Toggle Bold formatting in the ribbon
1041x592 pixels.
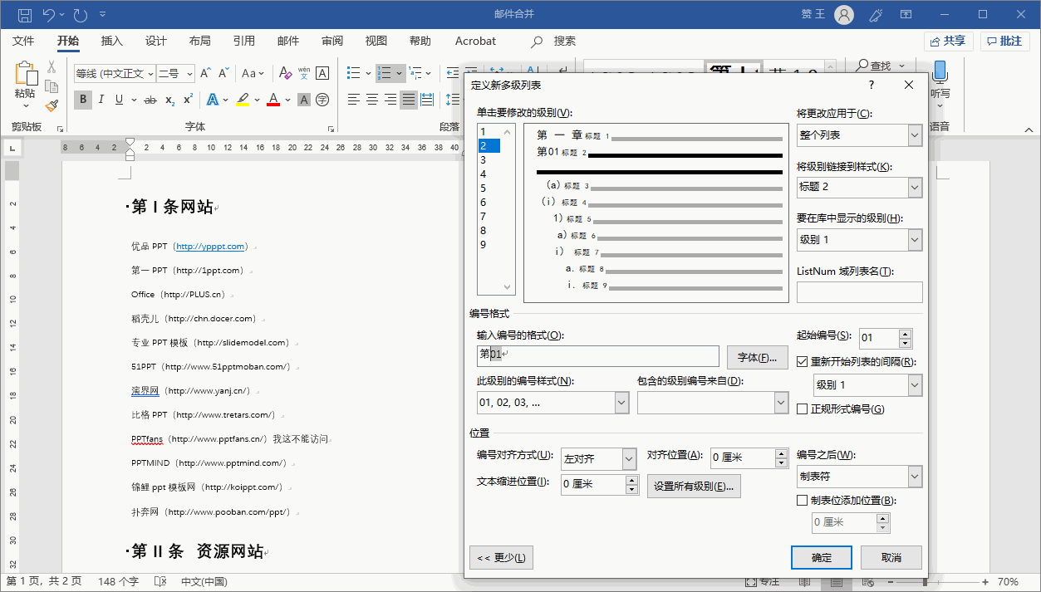tap(83, 100)
